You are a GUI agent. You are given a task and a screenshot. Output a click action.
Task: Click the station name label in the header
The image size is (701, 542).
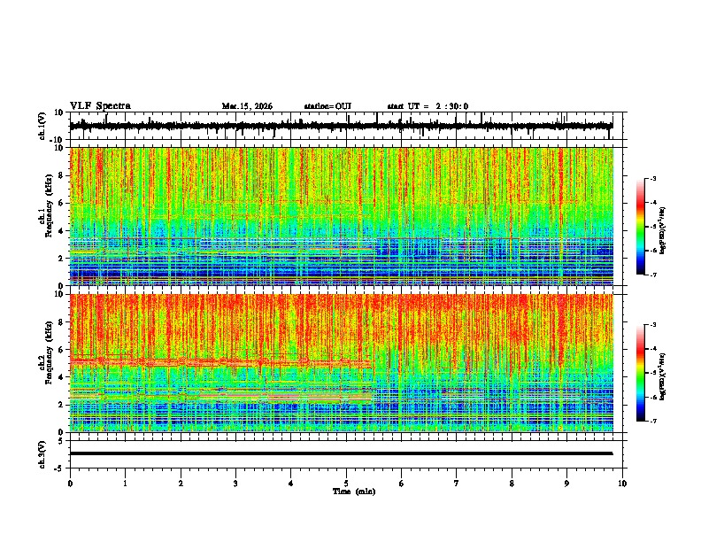coord(327,106)
